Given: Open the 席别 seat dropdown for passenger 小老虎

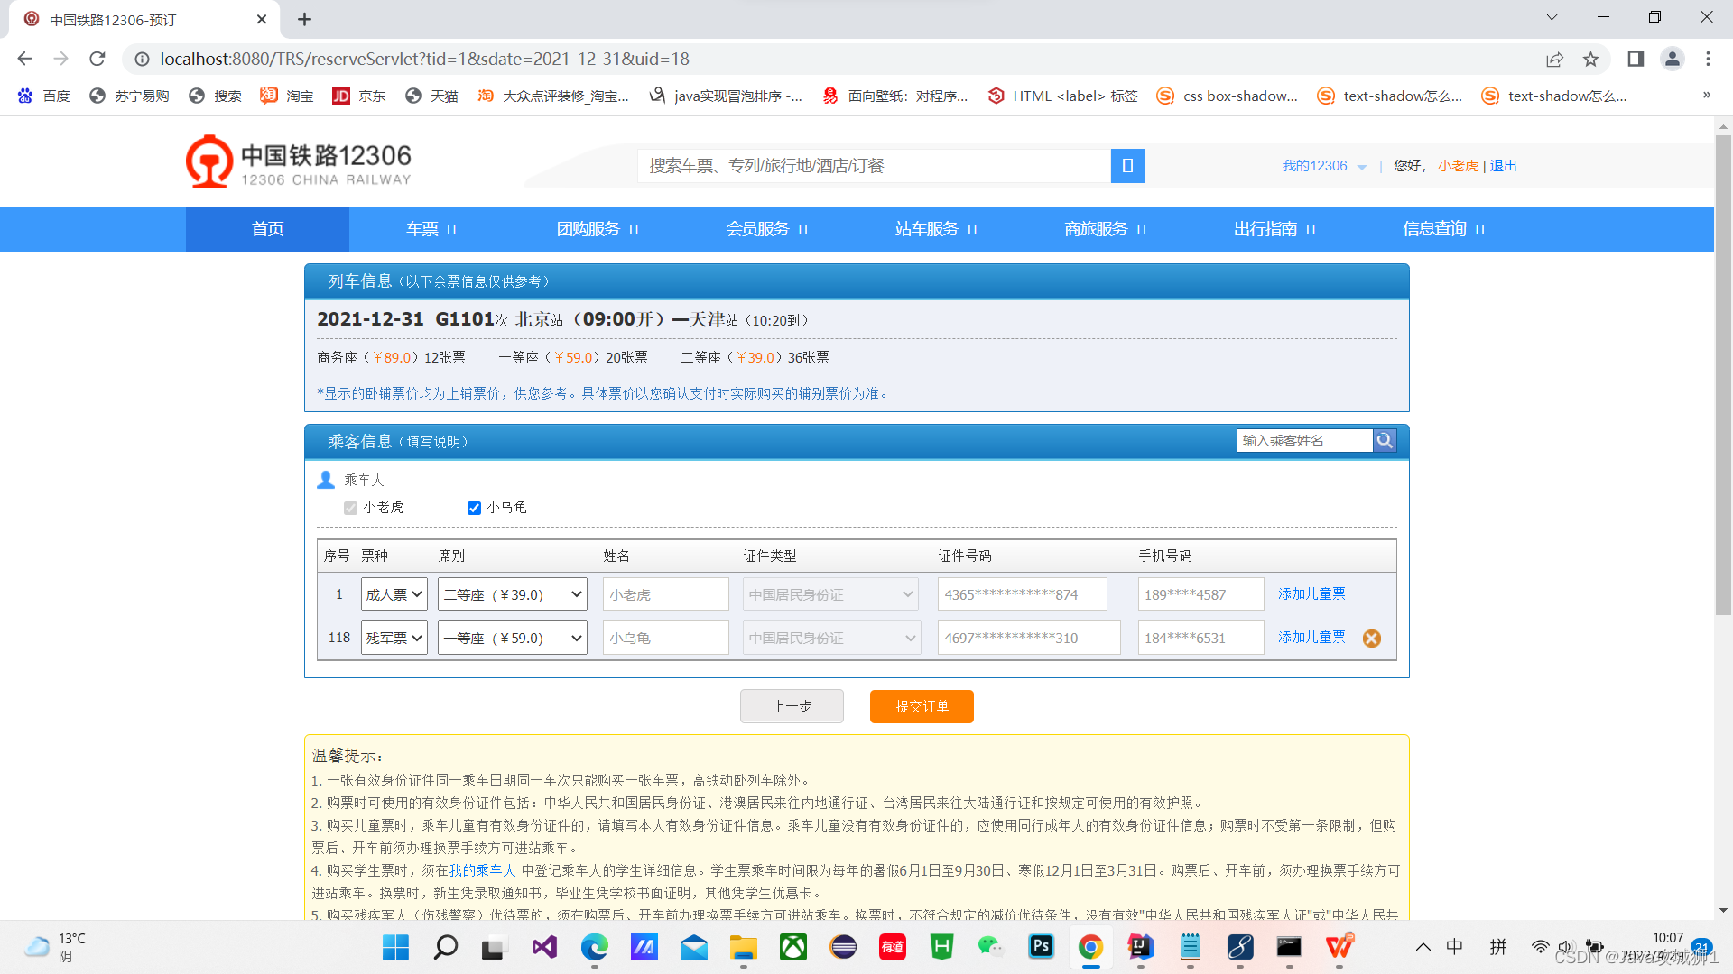Looking at the screenshot, I should (512, 593).
